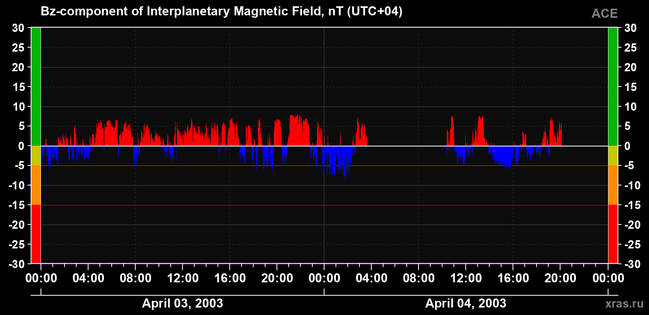The image size is (649, 315).
Task: Click the 0 label on the left axis
Action: (21, 146)
